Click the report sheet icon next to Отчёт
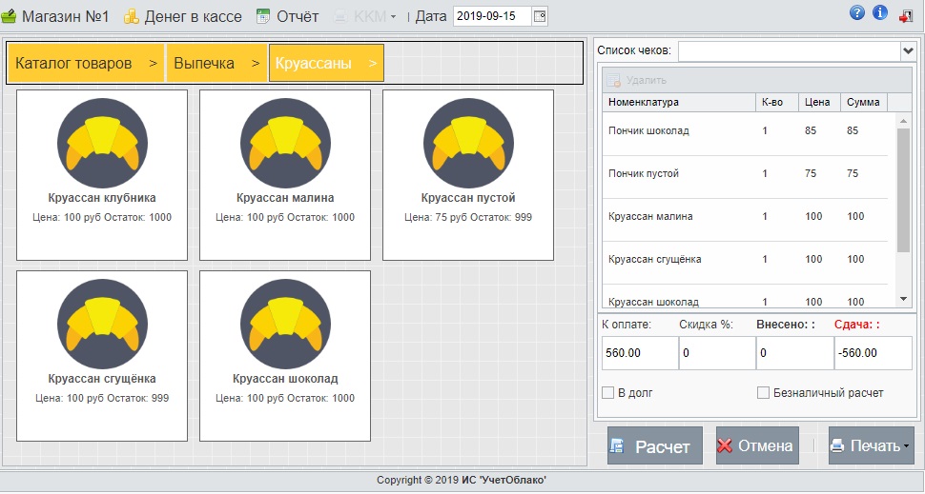The width and height of the screenshot is (925, 494). click(263, 16)
